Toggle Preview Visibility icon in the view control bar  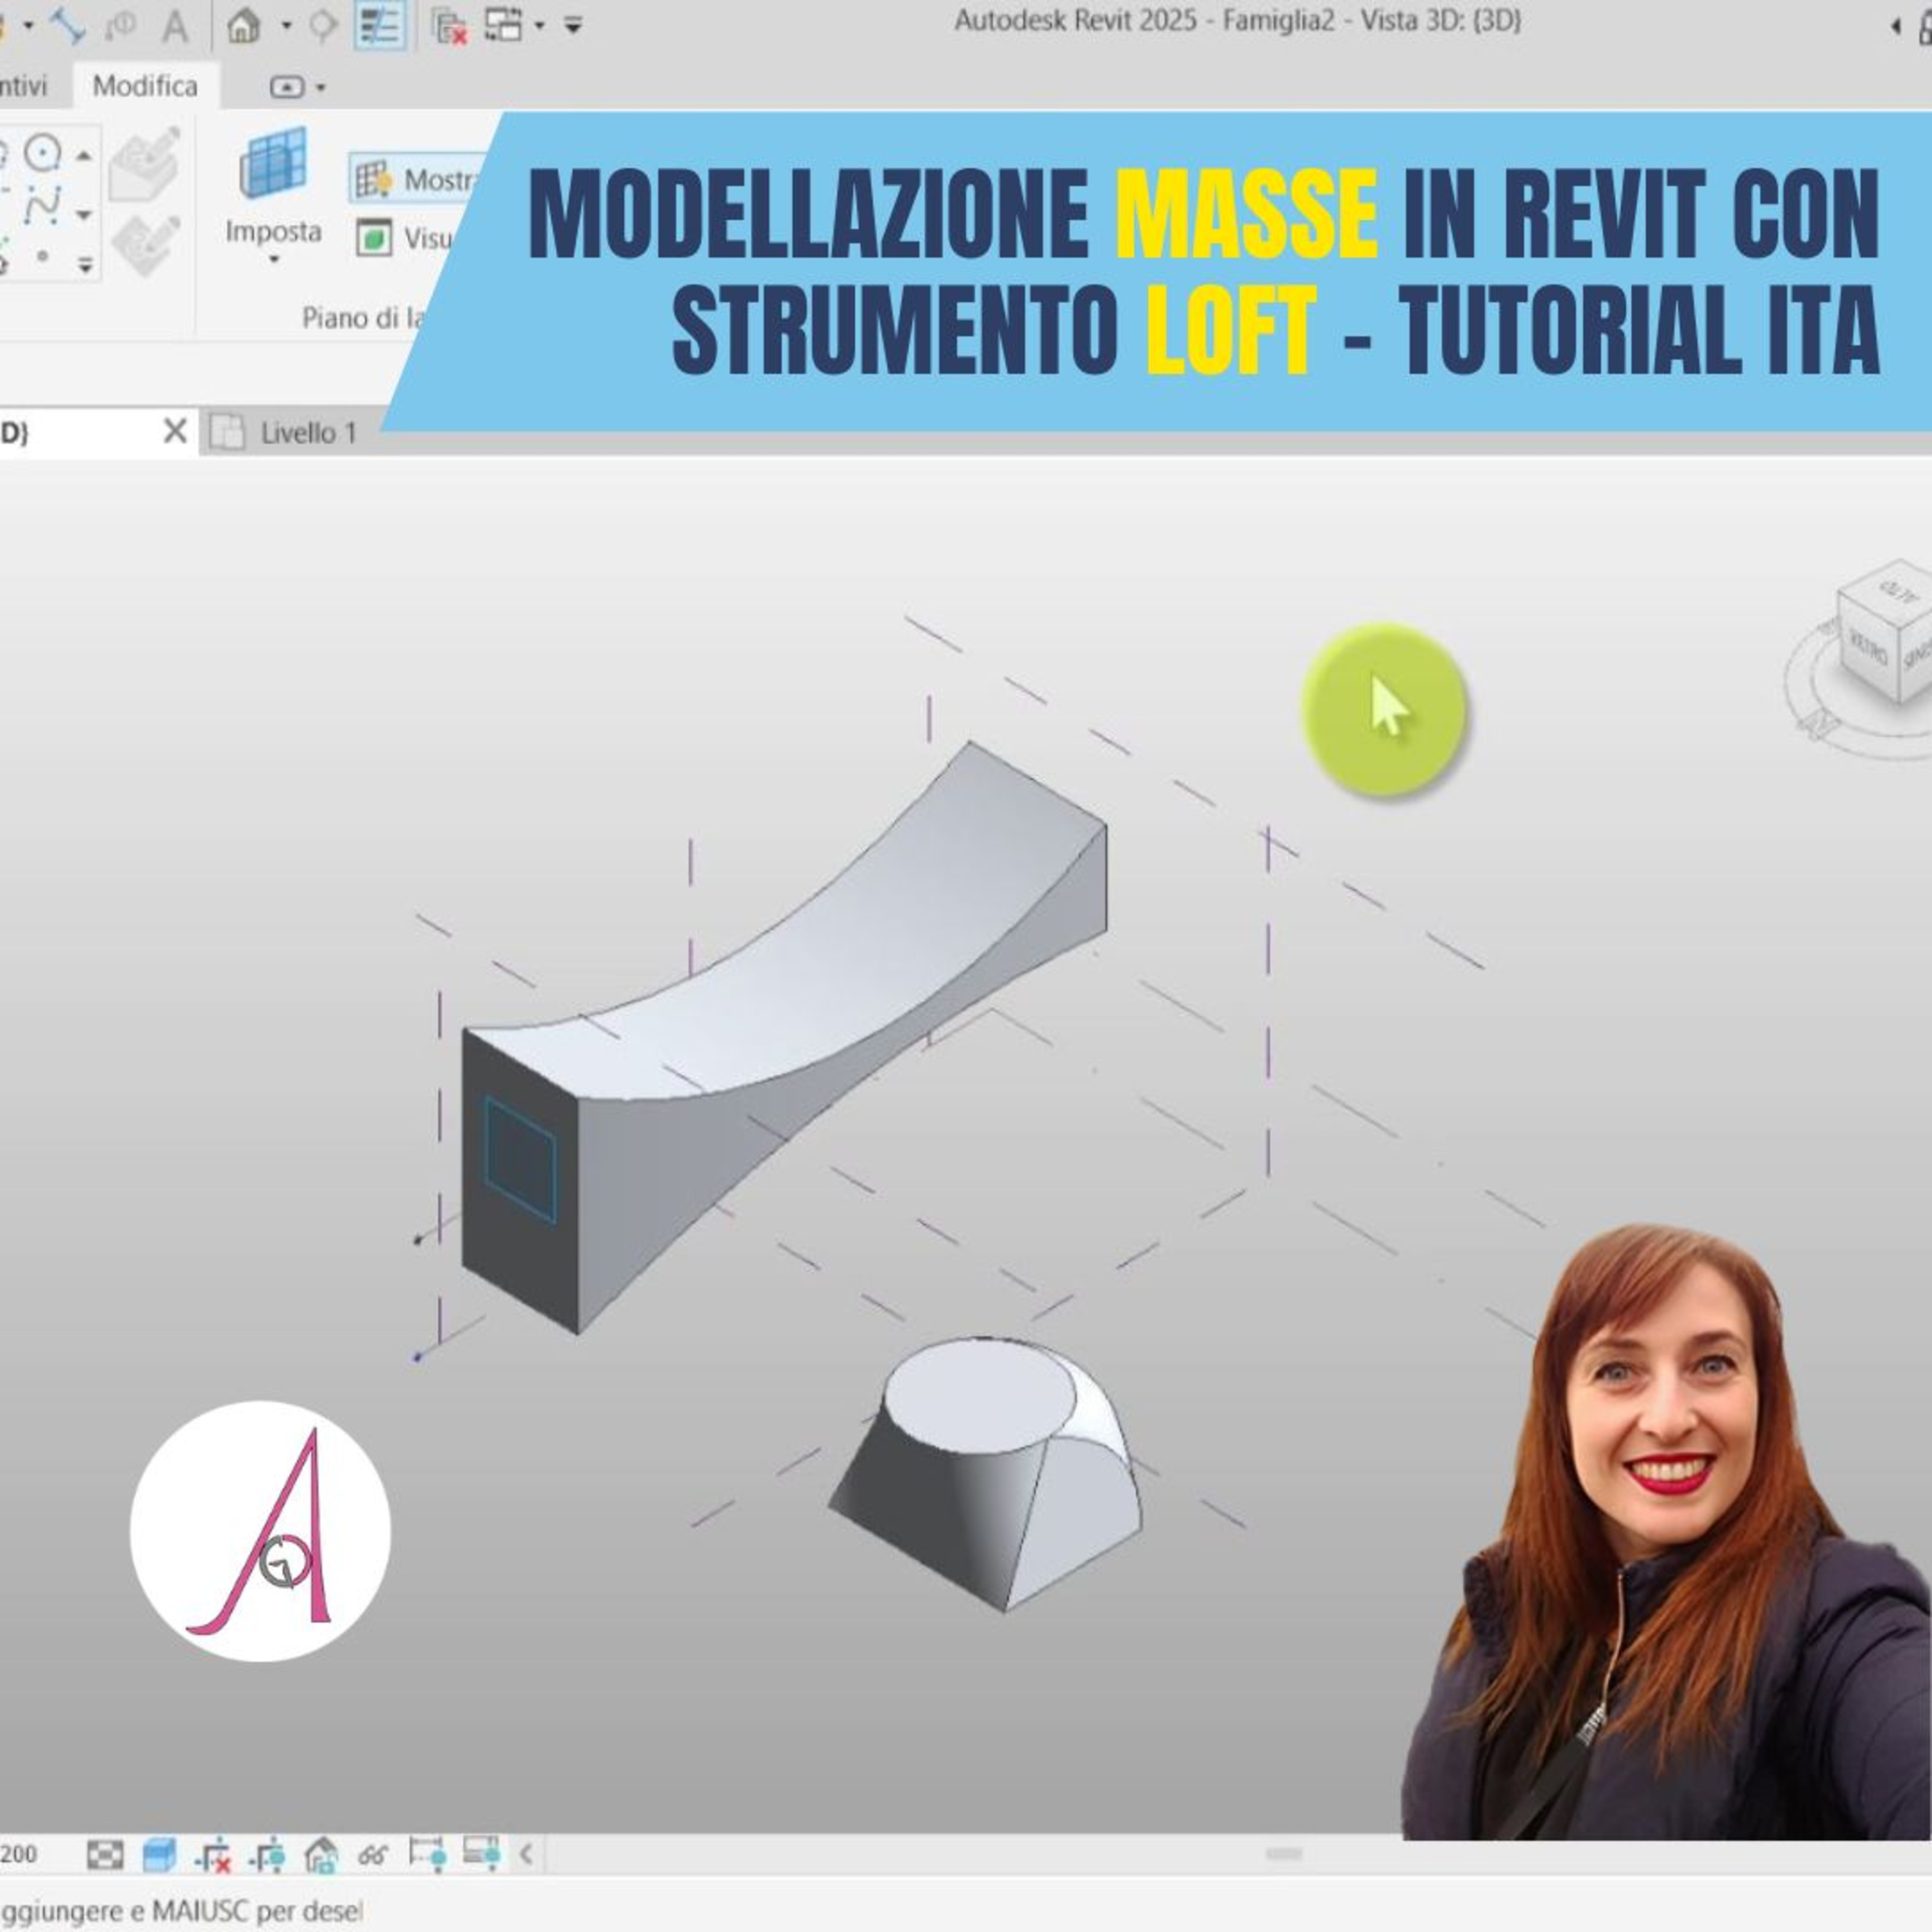pos(482,1854)
